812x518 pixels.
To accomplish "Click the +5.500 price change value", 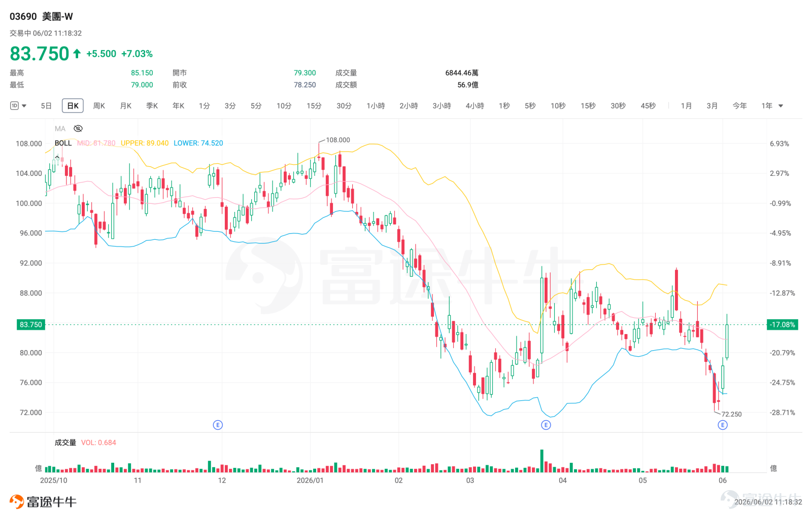I will tap(101, 54).
